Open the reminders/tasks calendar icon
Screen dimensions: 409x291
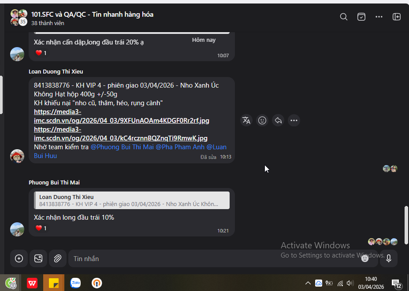[361, 17]
